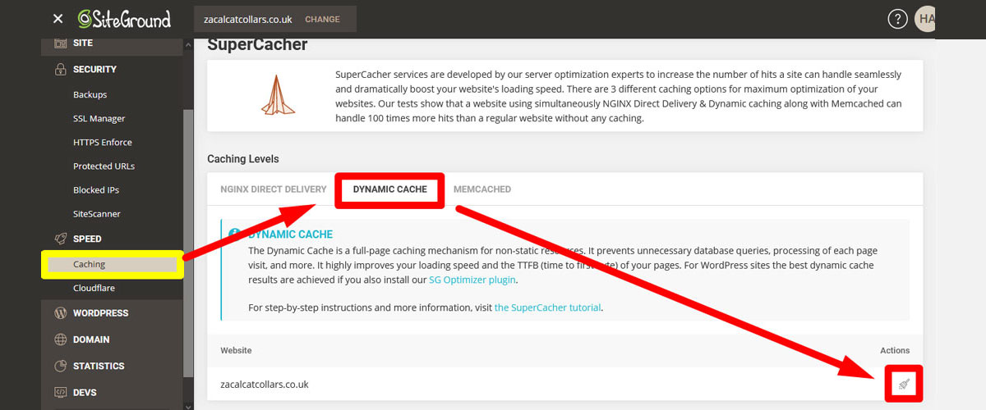The width and height of the screenshot is (986, 410).
Task: Click the sidebar scrollbar down arrow
Action: pyautogui.click(x=188, y=405)
